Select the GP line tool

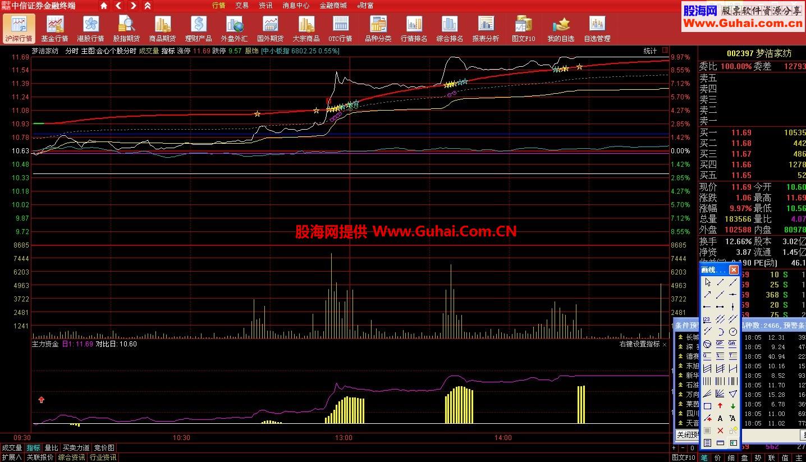(x=720, y=344)
